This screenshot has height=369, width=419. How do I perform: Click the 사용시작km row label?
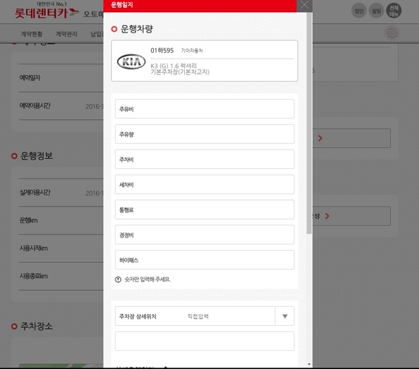point(33,248)
